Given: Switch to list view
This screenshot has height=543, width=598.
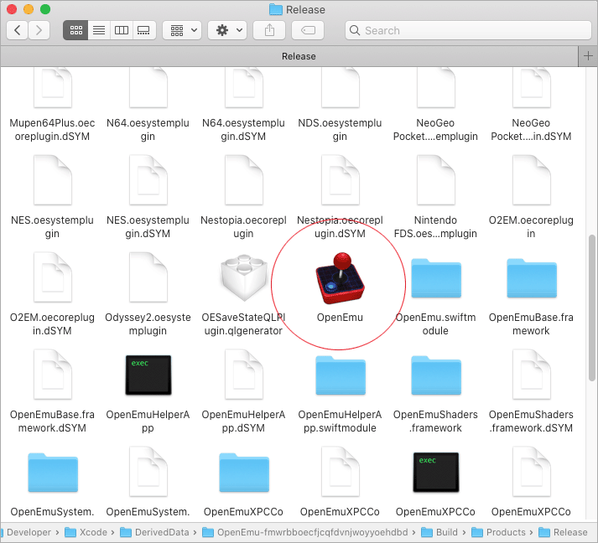Looking at the screenshot, I should click(99, 30).
